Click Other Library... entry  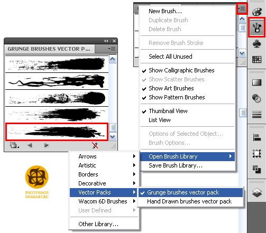[x=98, y=224]
